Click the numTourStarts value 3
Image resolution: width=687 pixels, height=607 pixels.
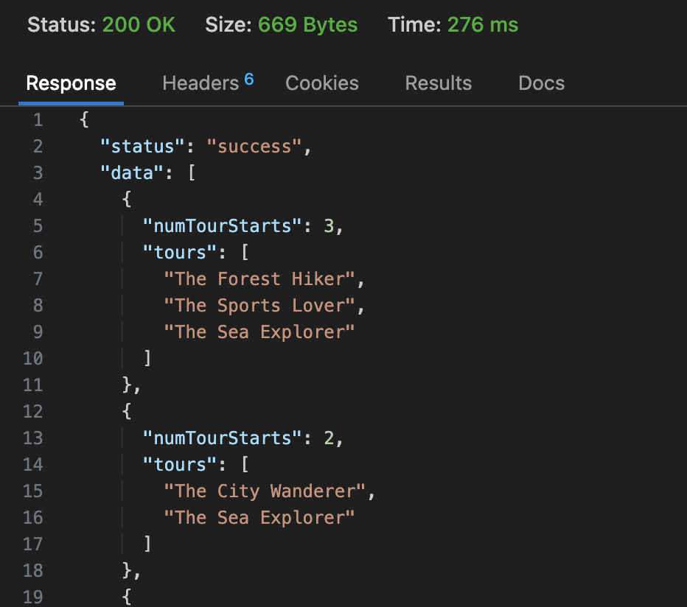329,226
